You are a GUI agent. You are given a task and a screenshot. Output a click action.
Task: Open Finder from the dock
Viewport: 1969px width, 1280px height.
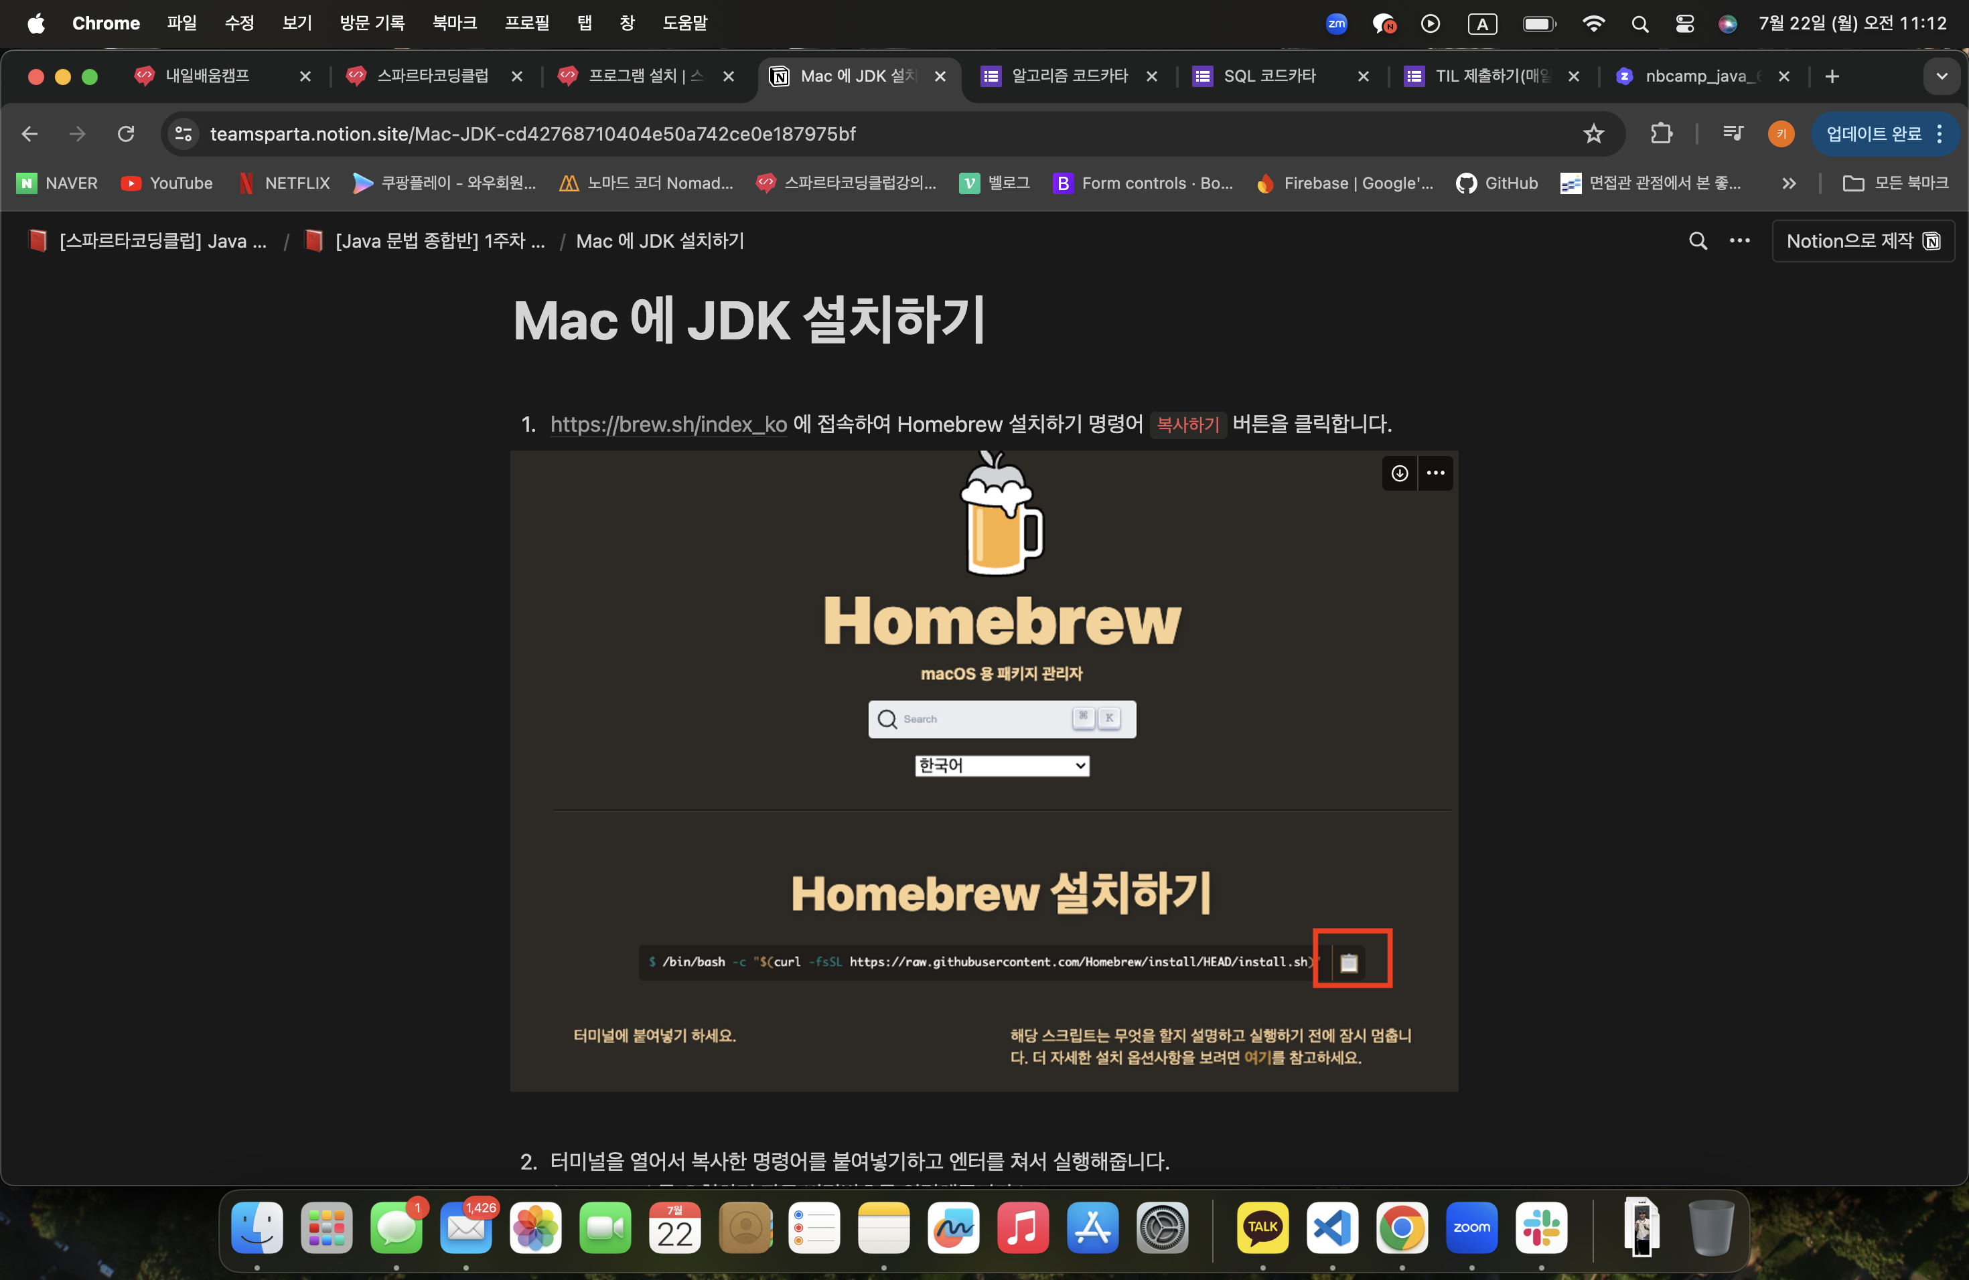tap(257, 1227)
